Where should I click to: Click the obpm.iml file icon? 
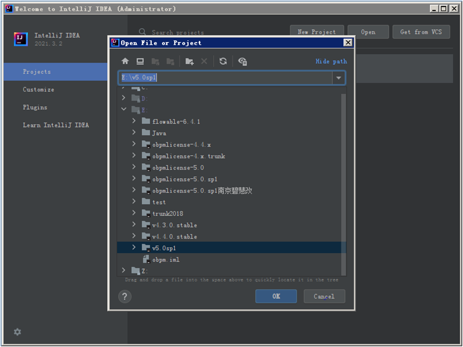(x=146, y=259)
